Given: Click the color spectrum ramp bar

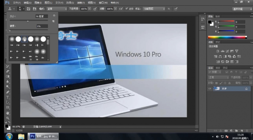Looking at the screenshot, I should 227,37.
